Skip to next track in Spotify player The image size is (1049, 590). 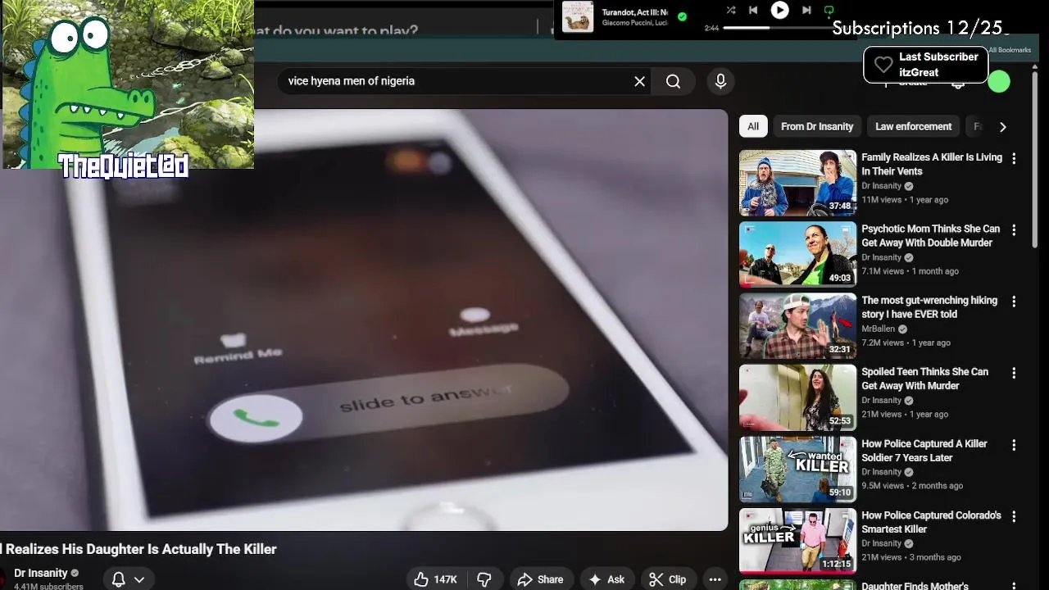[806, 11]
